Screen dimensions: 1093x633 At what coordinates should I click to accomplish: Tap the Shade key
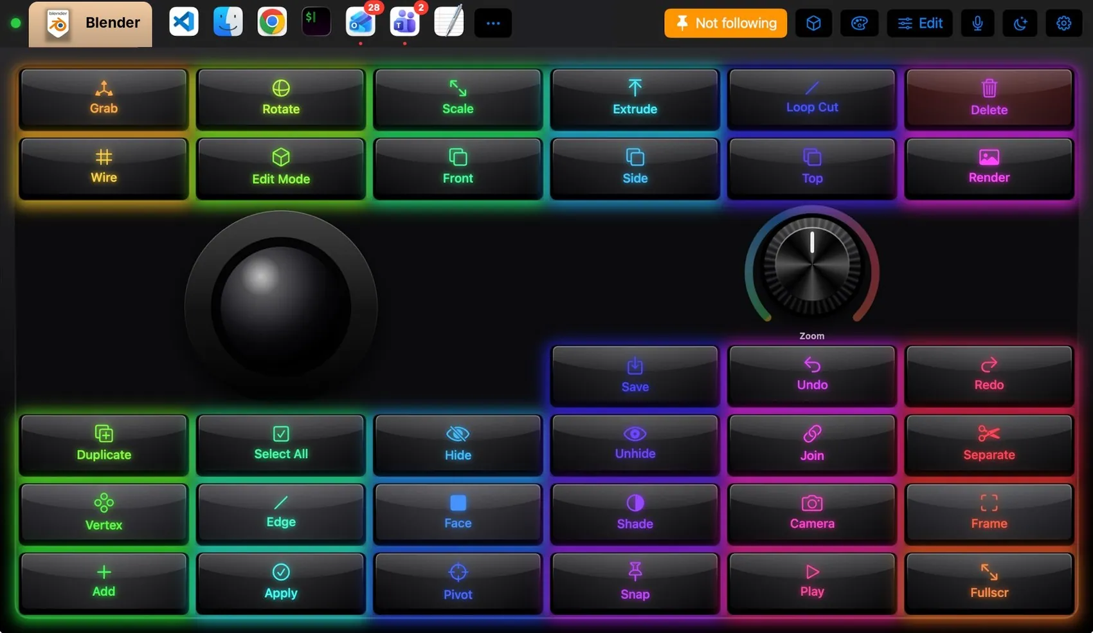point(635,513)
